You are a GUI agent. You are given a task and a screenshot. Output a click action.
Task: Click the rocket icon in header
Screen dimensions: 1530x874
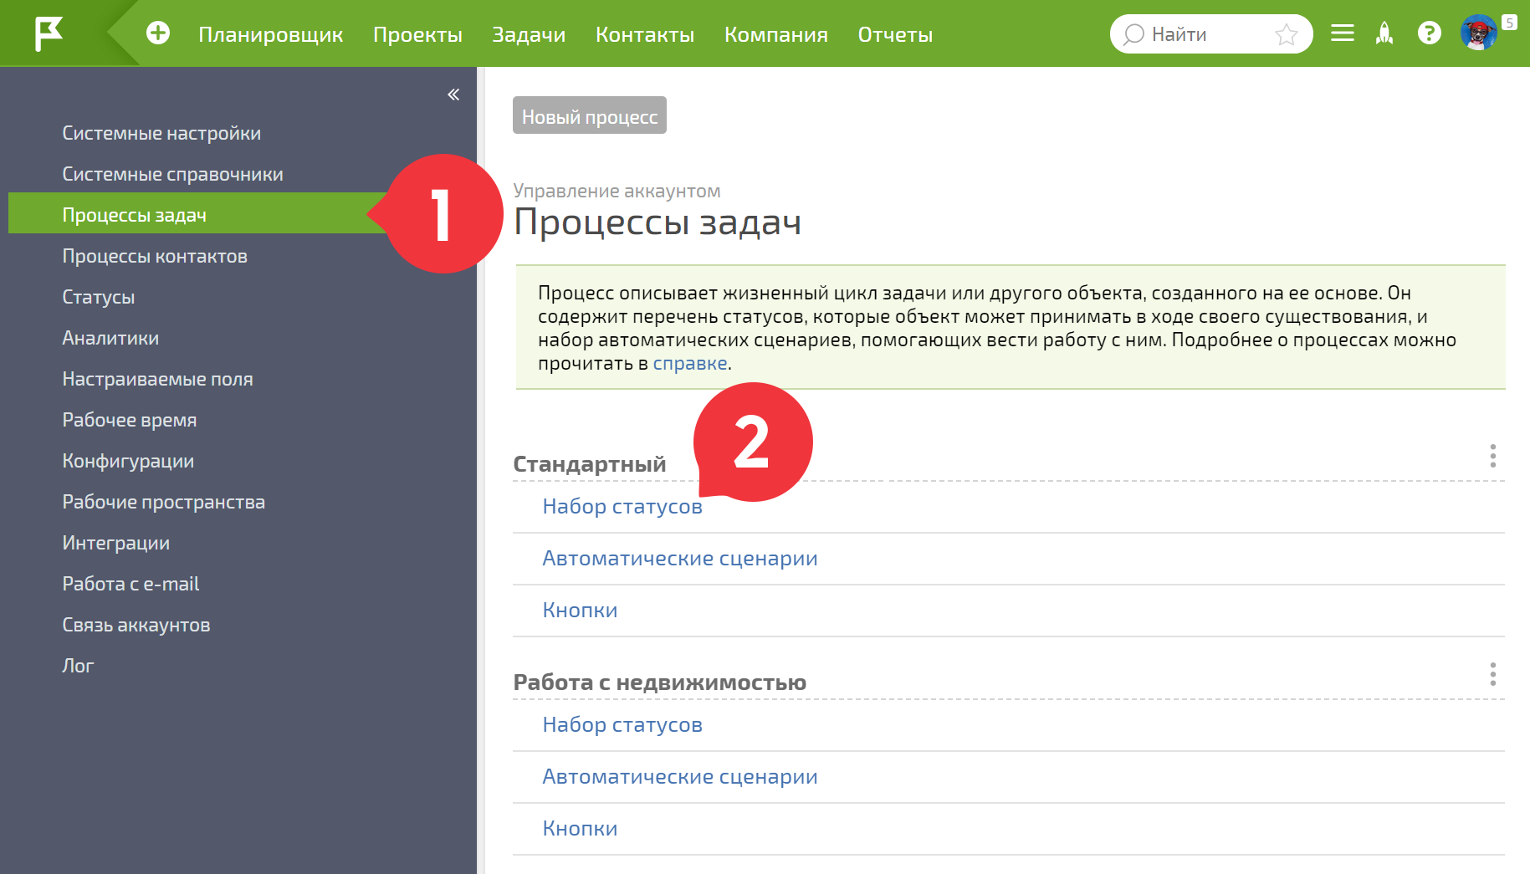pyautogui.click(x=1384, y=33)
